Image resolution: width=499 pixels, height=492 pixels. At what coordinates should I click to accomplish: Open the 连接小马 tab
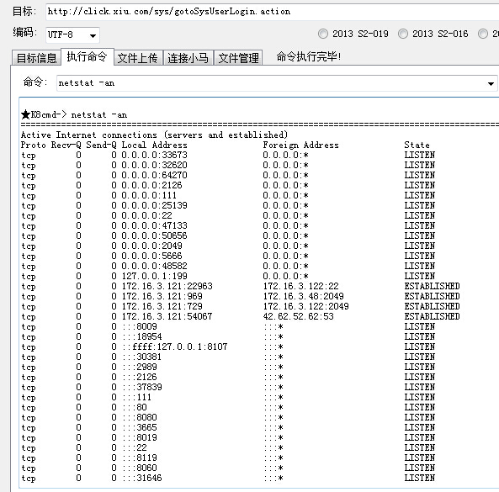(188, 58)
